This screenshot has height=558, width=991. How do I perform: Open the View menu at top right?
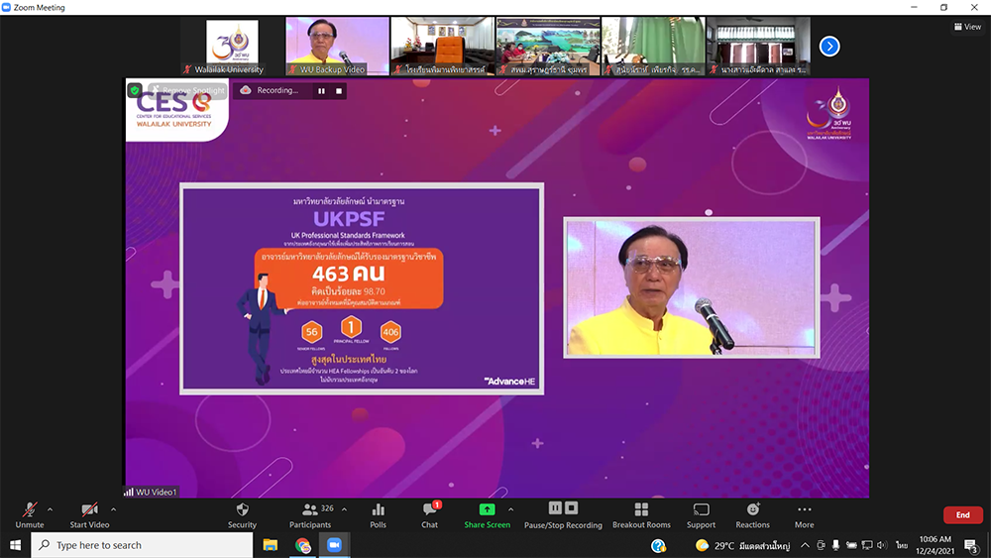tap(966, 27)
